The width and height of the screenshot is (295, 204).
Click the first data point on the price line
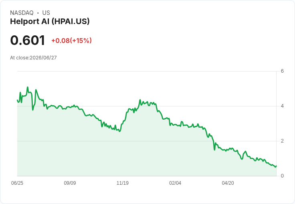(17, 100)
